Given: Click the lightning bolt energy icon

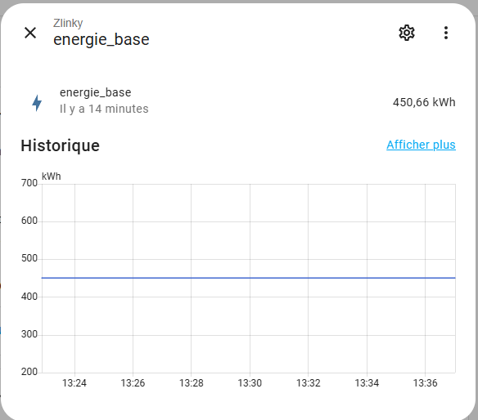Looking at the screenshot, I should click(37, 103).
